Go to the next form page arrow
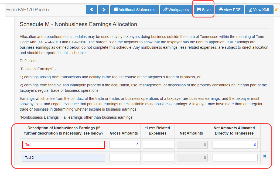This screenshot has height=169, width=280. coord(104,10)
